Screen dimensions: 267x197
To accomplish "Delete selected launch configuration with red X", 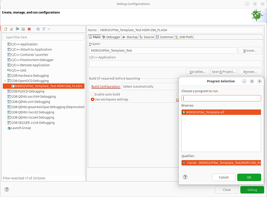I will tap(29, 29).
